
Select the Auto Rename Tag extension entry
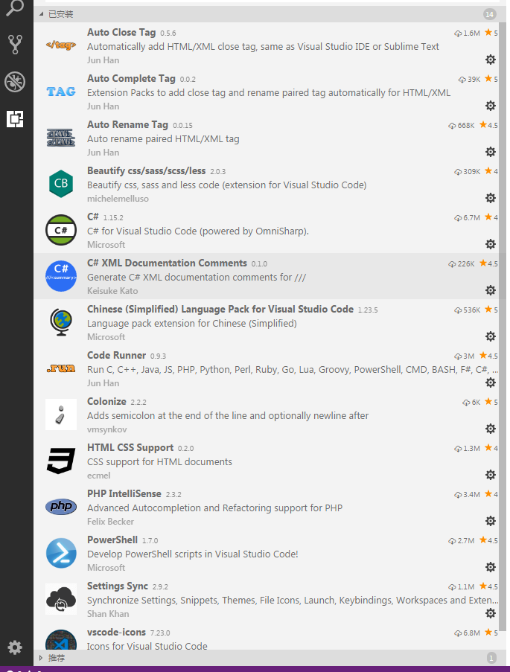[x=223, y=138]
